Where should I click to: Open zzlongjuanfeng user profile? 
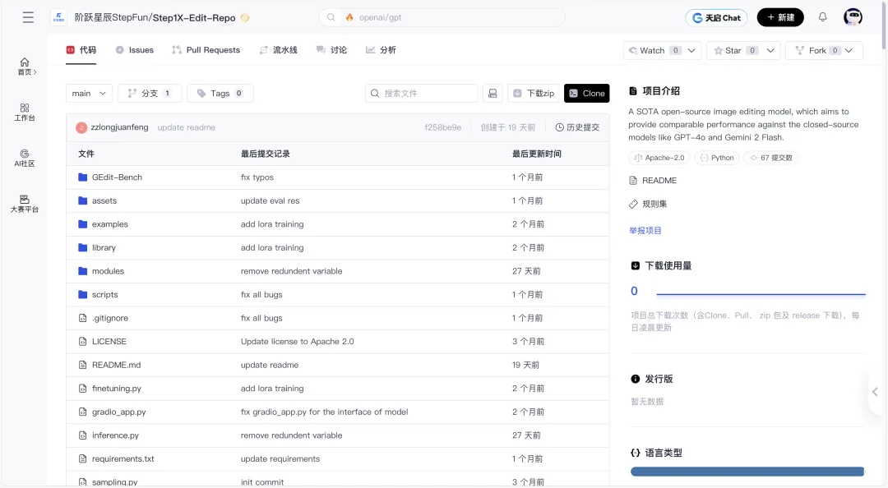pos(119,127)
